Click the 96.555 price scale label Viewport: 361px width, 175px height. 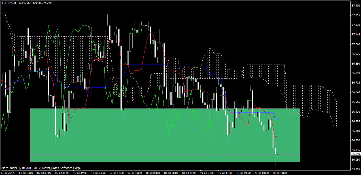[x=355, y=102]
